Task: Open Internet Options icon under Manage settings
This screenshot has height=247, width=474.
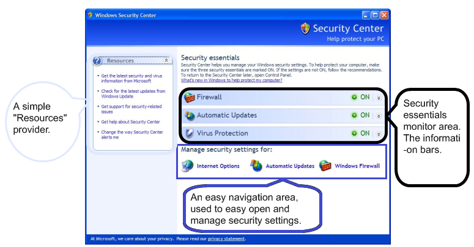Action: (187, 166)
